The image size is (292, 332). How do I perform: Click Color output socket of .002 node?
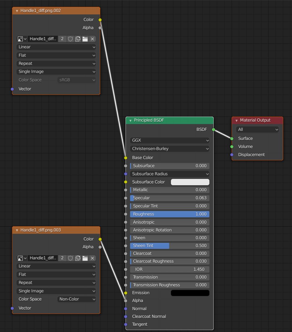(100, 20)
